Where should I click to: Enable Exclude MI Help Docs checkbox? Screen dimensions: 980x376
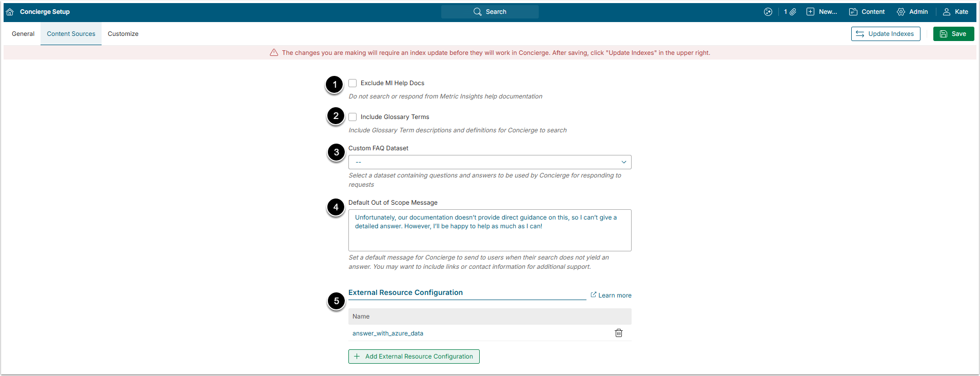pos(352,83)
